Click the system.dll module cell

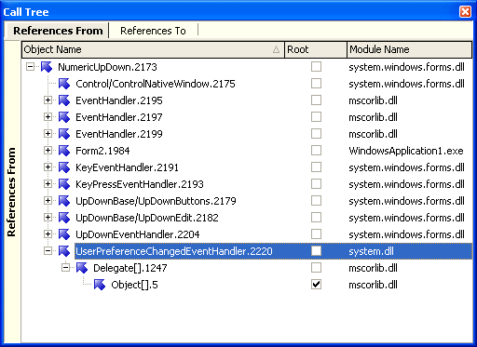[x=371, y=251]
